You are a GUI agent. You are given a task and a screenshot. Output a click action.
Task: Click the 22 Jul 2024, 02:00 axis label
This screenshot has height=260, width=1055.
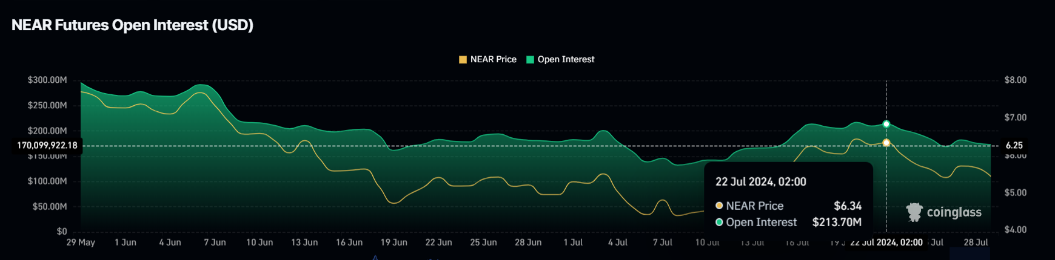pyautogui.click(x=886, y=242)
